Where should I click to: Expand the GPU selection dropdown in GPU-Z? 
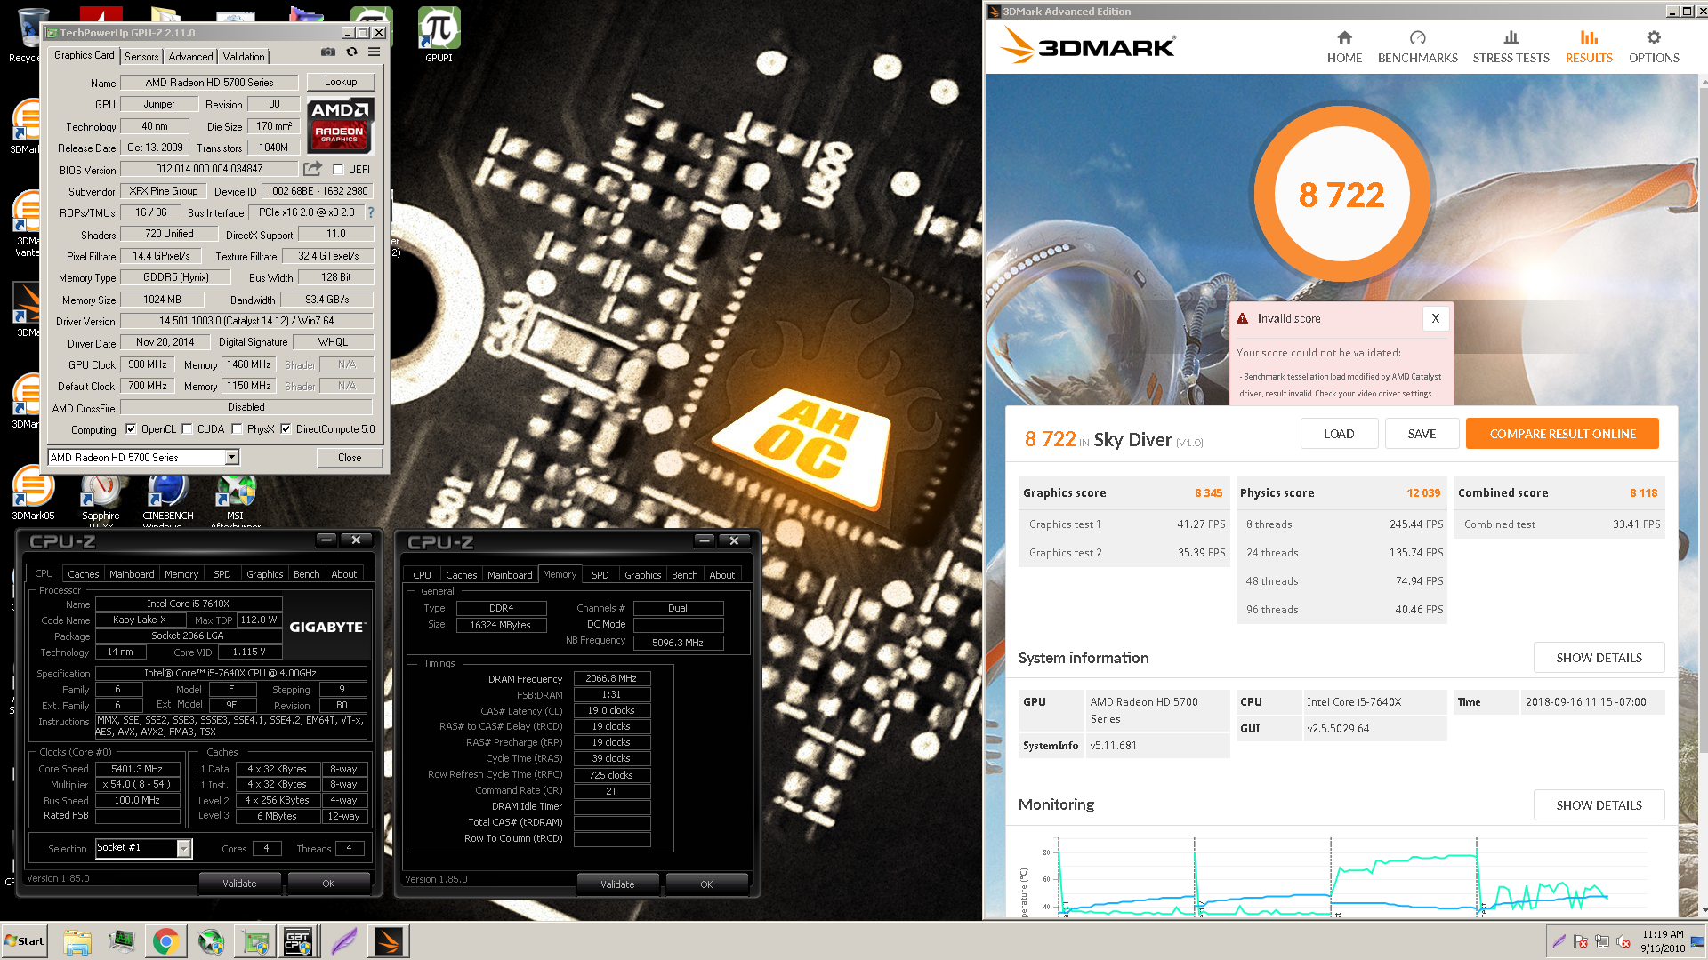231,457
